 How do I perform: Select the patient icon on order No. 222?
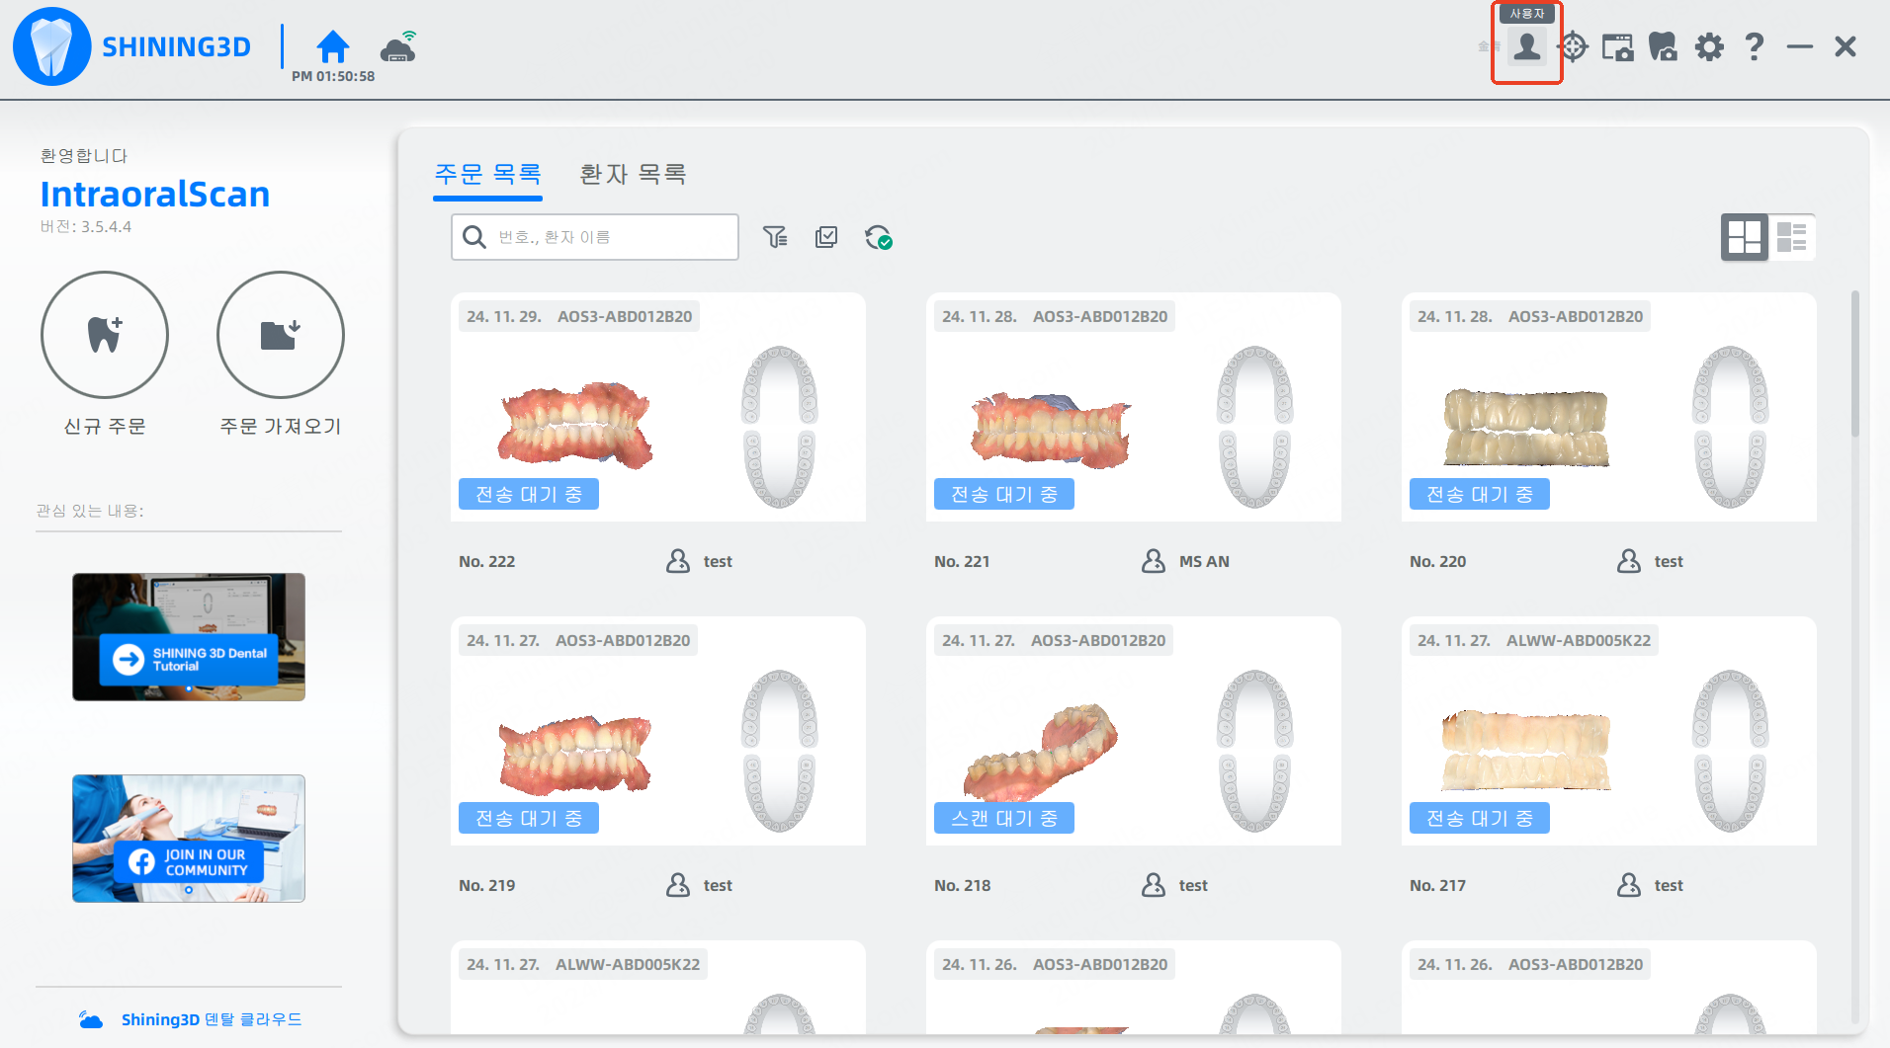point(678,561)
